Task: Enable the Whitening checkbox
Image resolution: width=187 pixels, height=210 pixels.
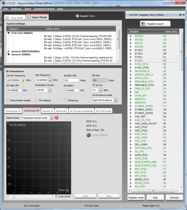Action: tap(65, 100)
